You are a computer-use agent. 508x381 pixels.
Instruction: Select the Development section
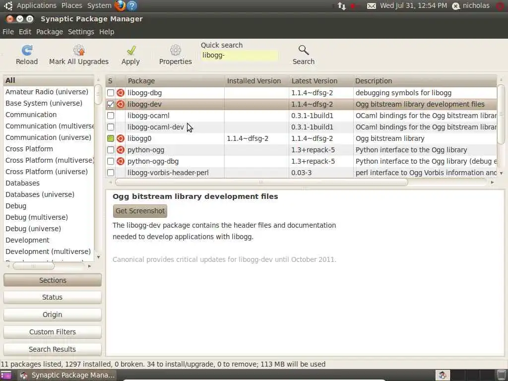[x=49, y=240]
